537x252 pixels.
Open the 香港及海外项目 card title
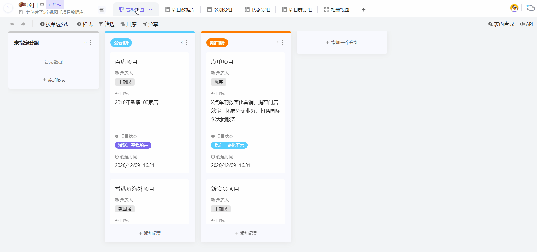(x=135, y=189)
